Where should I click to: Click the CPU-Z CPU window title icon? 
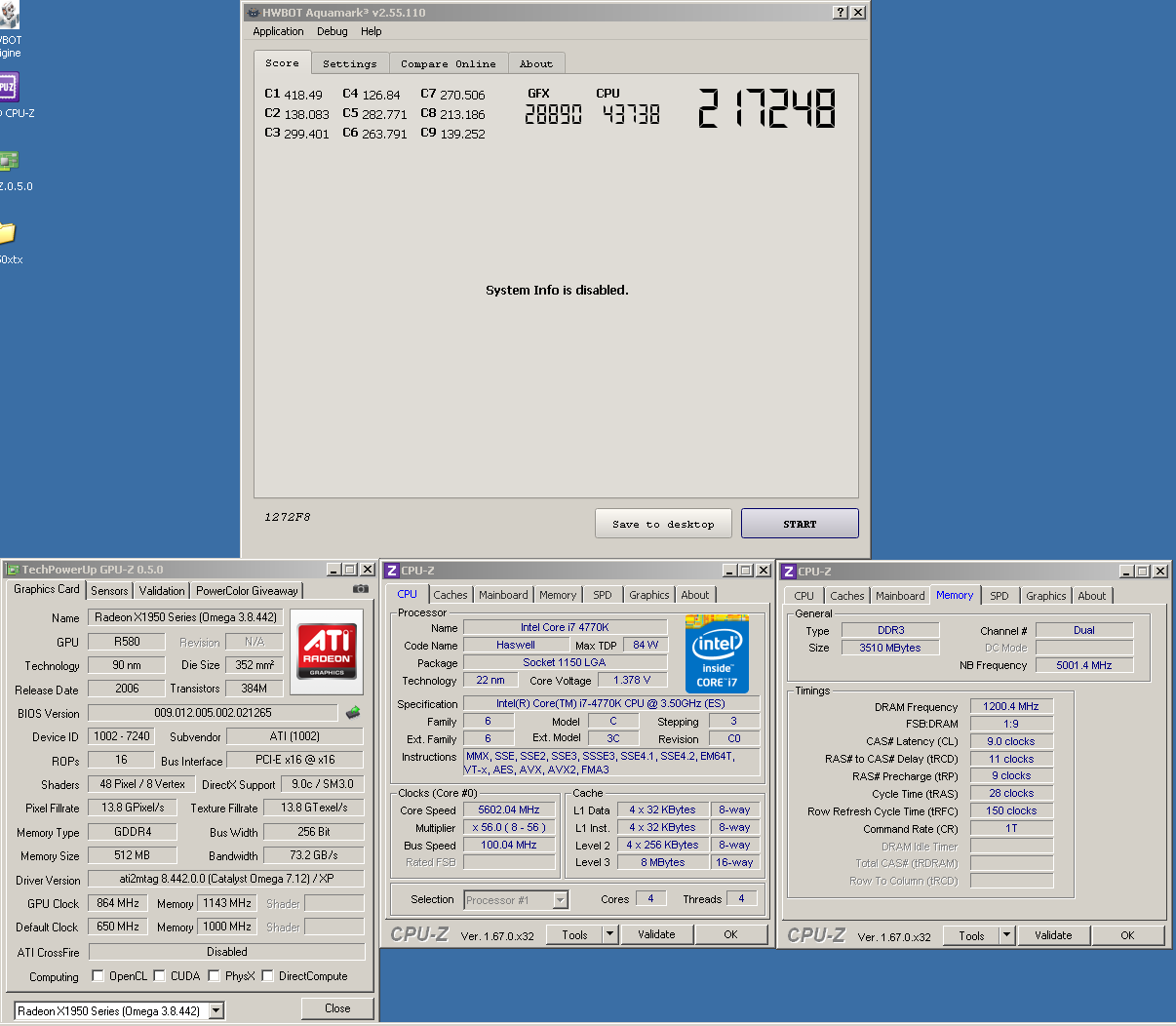392,571
